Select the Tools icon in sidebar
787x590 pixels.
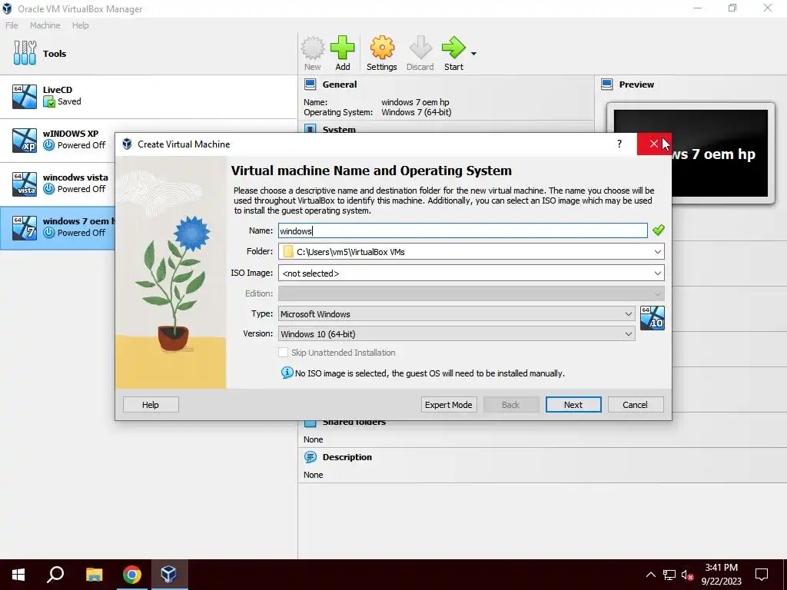click(25, 53)
